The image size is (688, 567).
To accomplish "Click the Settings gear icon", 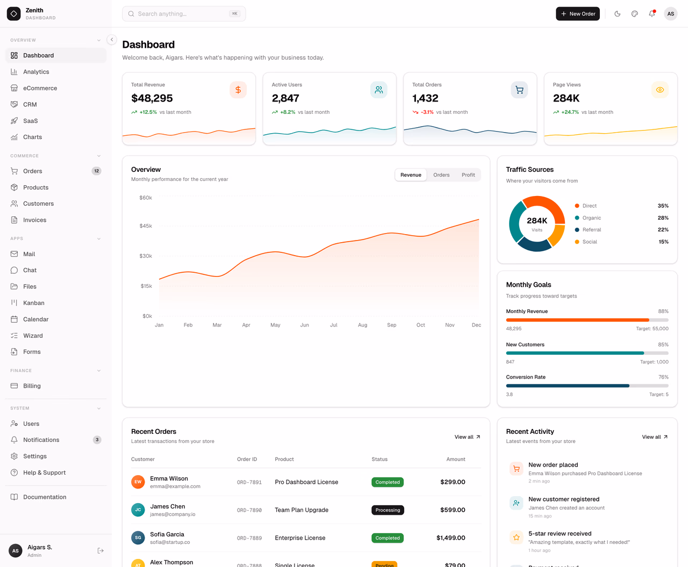I will tap(15, 456).
